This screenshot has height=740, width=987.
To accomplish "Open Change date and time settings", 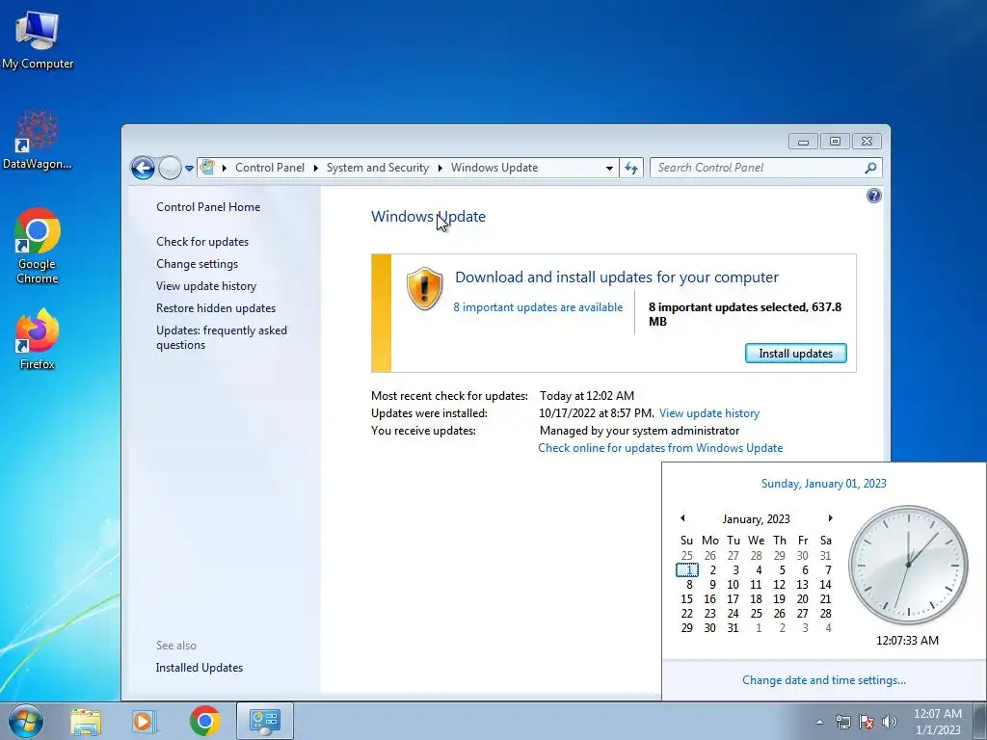I will click(824, 680).
